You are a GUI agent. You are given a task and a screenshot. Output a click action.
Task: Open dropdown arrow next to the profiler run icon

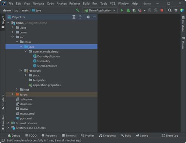[144, 11]
